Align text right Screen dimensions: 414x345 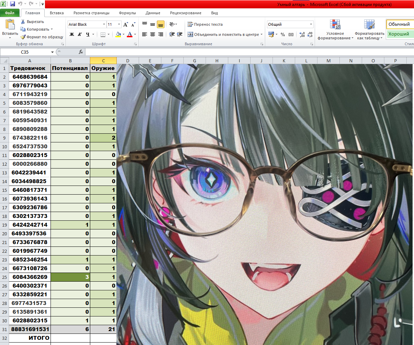(x=161, y=34)
